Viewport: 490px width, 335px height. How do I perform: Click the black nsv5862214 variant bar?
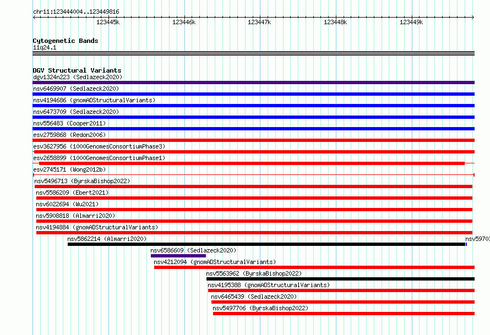(266, 244)
